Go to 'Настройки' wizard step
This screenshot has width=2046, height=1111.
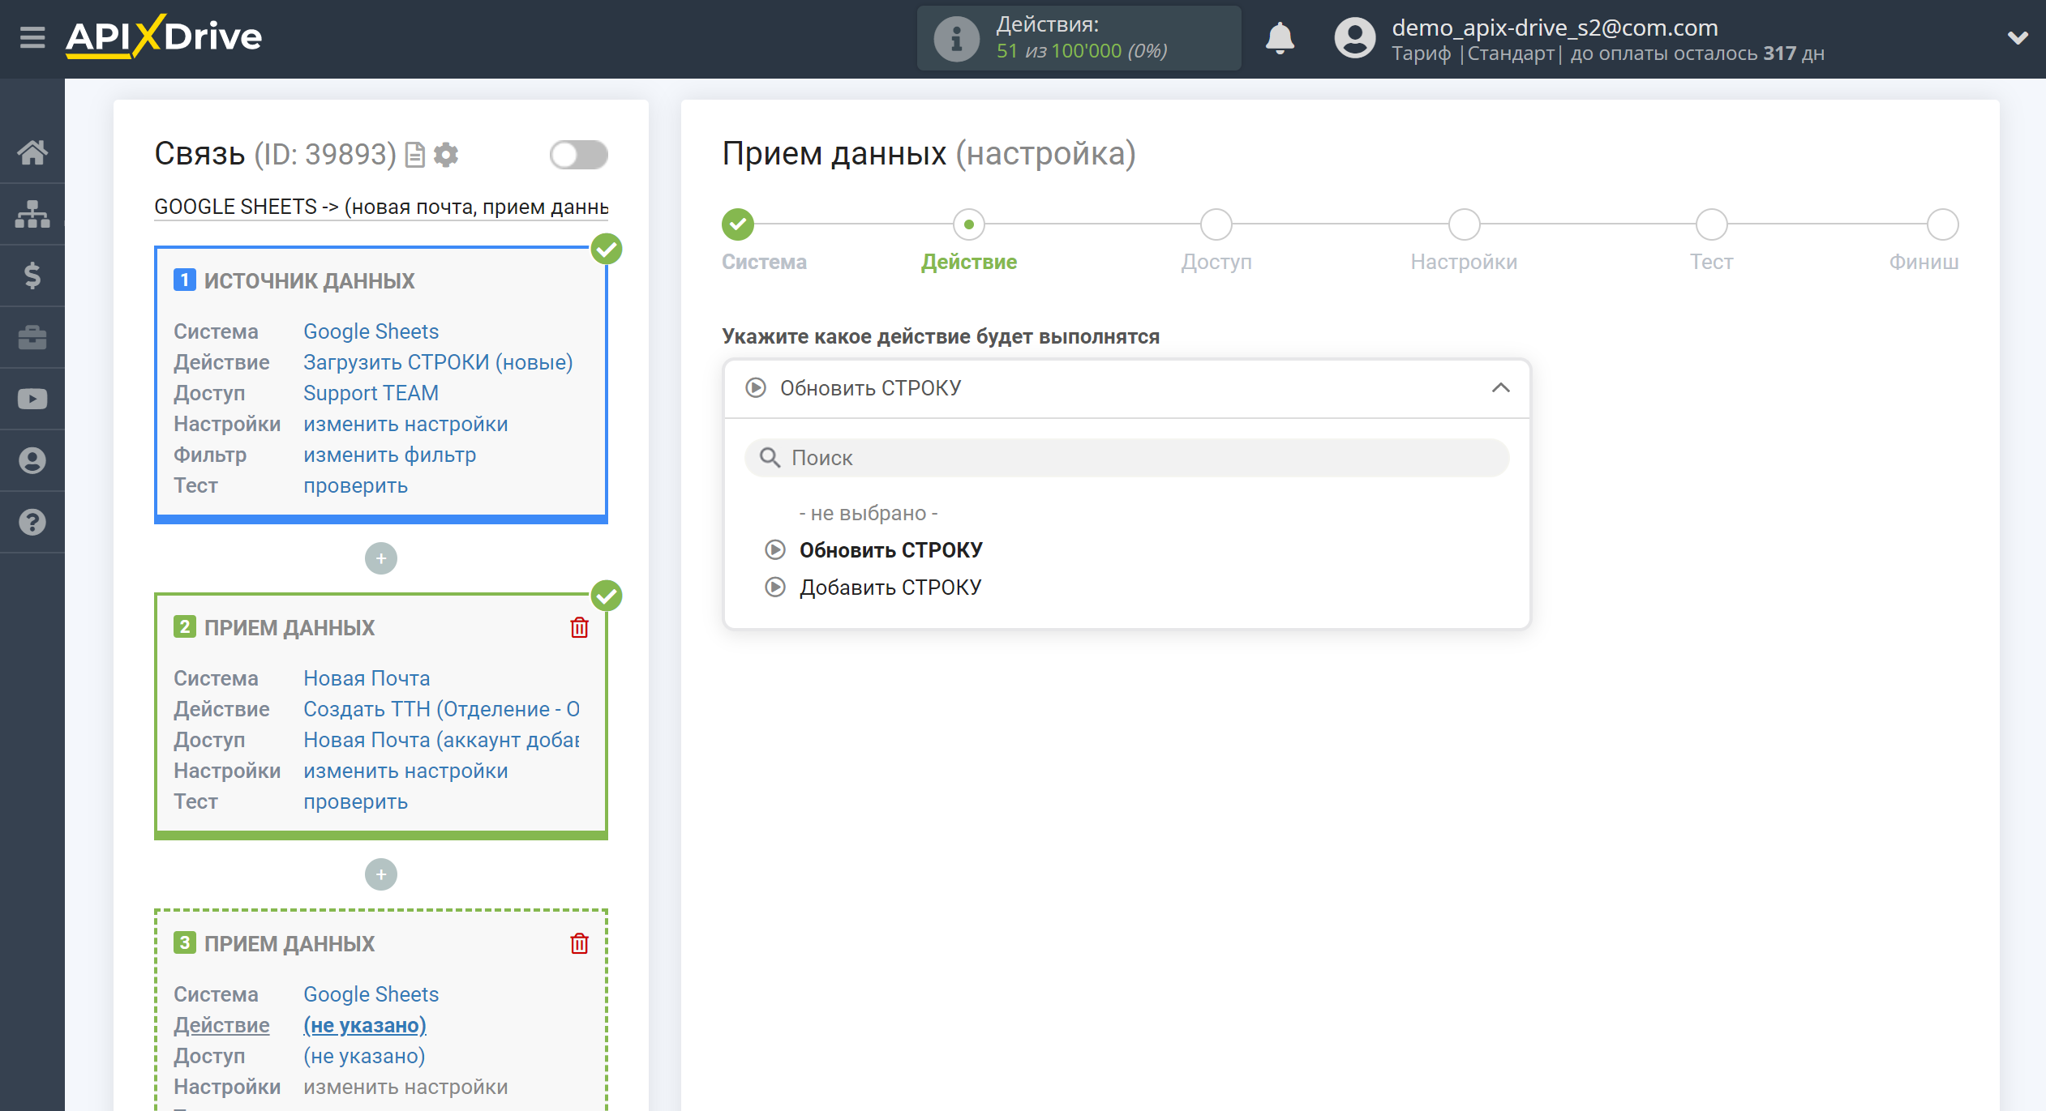tap(1464, 224)
